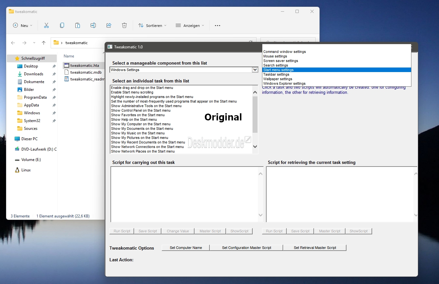
Task: Click the Cut scissors icon in Explorer toolbar
Action: (46, 25)
